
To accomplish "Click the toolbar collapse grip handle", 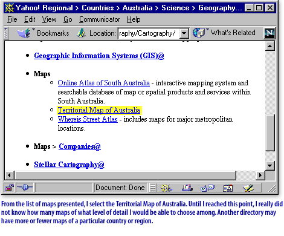I will [x=6, y=33].
